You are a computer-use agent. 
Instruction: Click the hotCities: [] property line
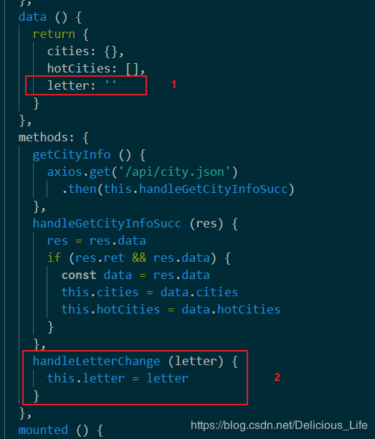click(x=96, y=69)
